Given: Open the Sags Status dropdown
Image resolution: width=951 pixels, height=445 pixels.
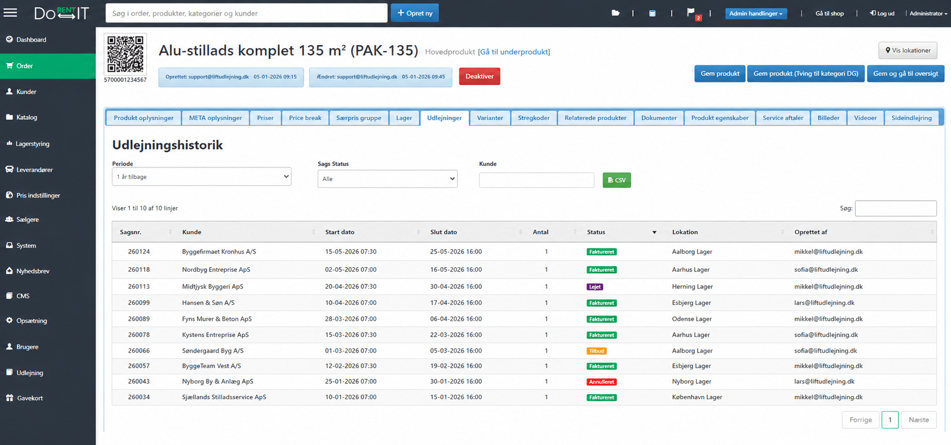Looking at the screenshot, I should pos(387,179).
